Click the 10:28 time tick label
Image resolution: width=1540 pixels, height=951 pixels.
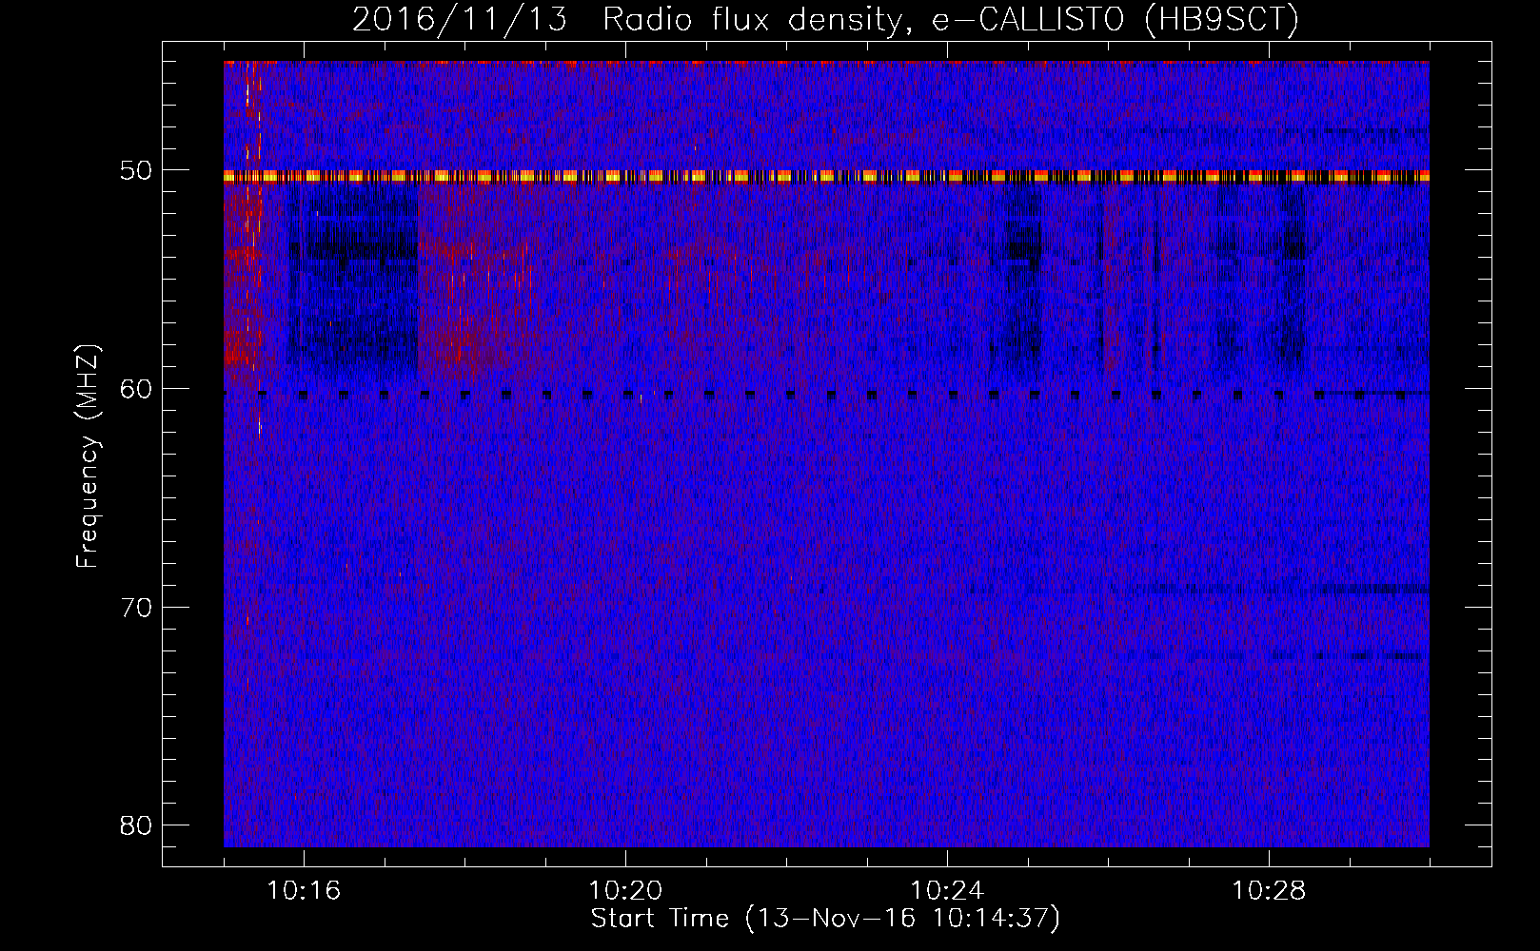pyautogui.click(x=1269, y=891)
